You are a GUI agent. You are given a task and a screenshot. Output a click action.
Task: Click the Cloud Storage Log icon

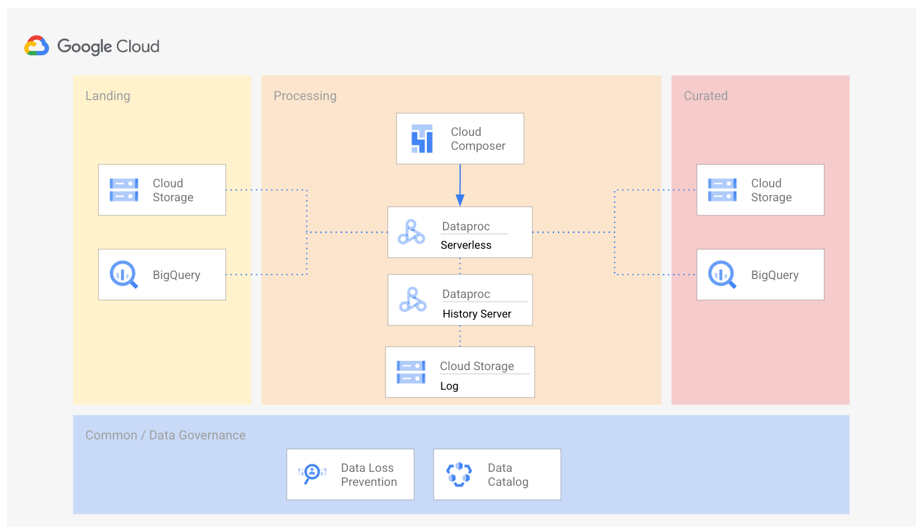tap(411, 372)
